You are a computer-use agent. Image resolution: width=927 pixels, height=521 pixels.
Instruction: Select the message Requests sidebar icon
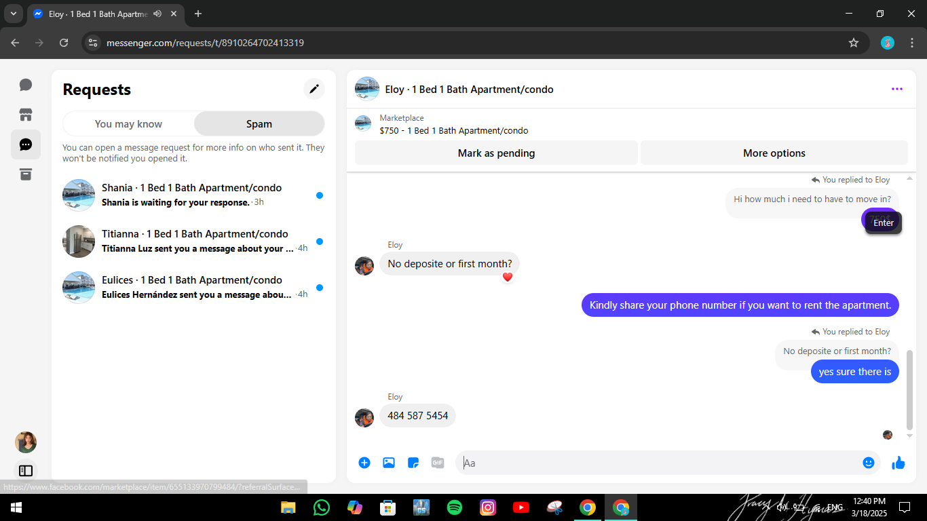point(26,144)
